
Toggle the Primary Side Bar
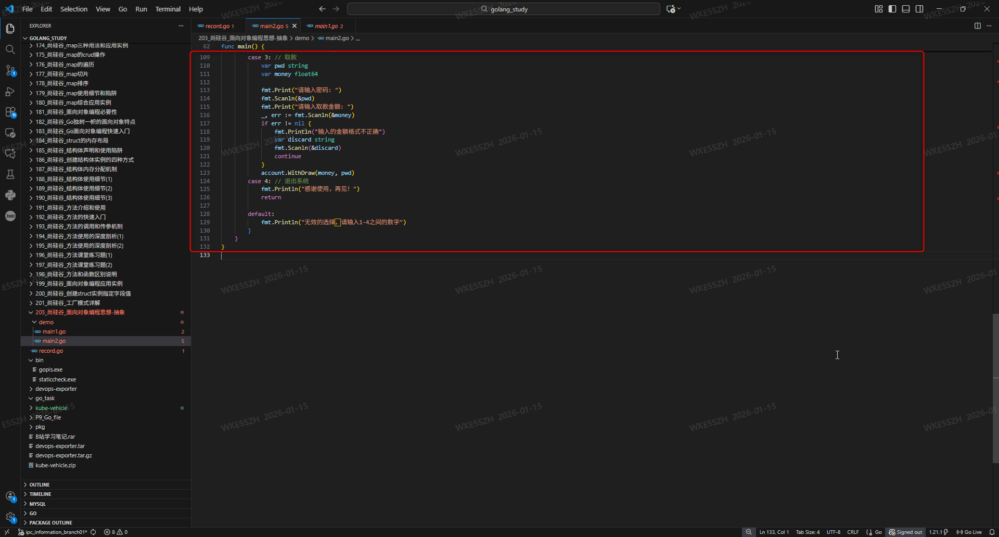(892, 9)
